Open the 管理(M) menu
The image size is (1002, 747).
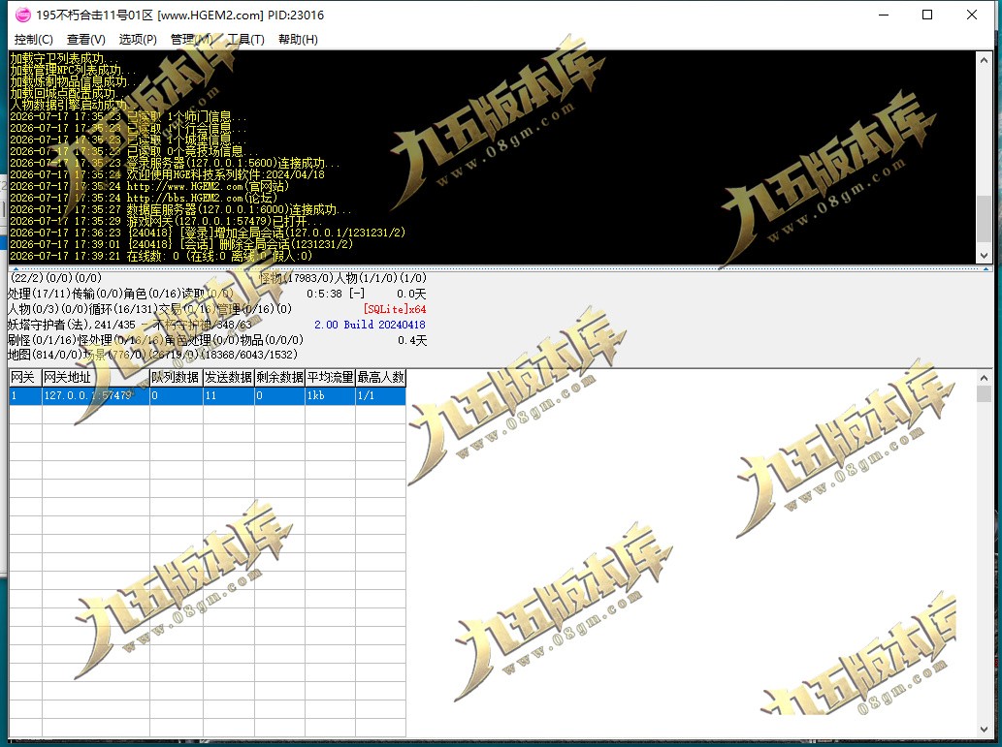(x=191, y=40)
